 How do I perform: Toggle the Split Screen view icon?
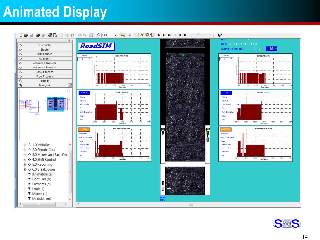(x=91, y=35)
